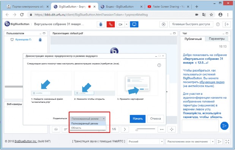This screenshot has width=235, height=150.
Task: Go back in the browser
Action: (x=7, y=14)
